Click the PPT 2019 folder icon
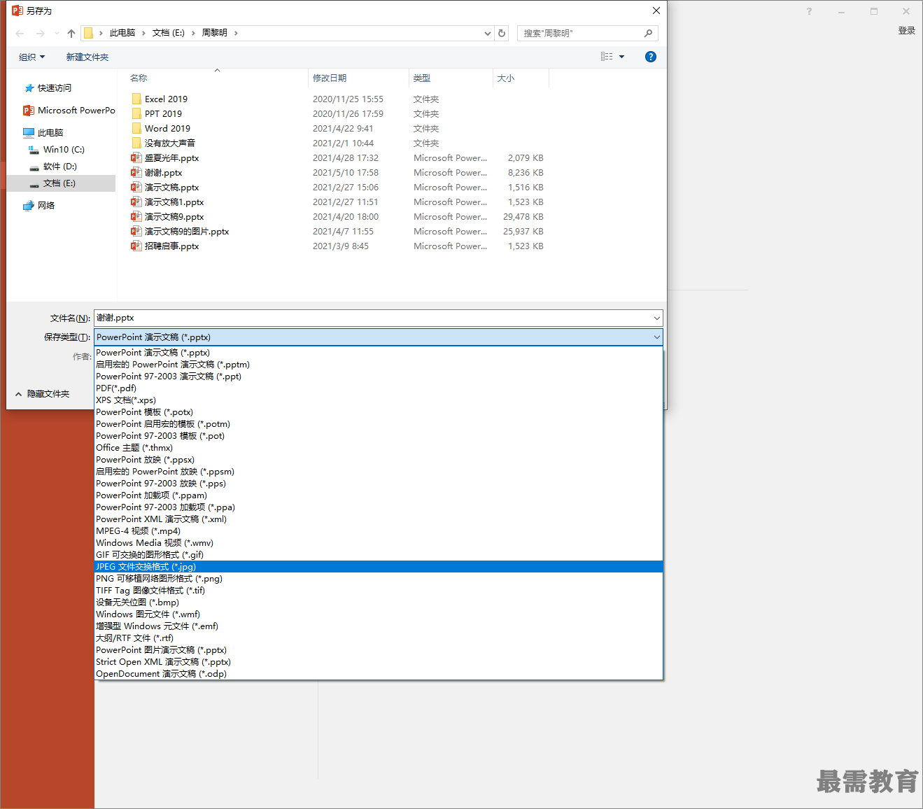This screenshot has height=809, width=923. coord(136,113)
